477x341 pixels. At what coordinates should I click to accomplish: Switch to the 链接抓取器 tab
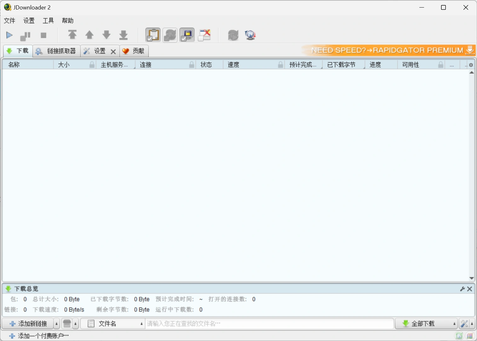(56, 51)
